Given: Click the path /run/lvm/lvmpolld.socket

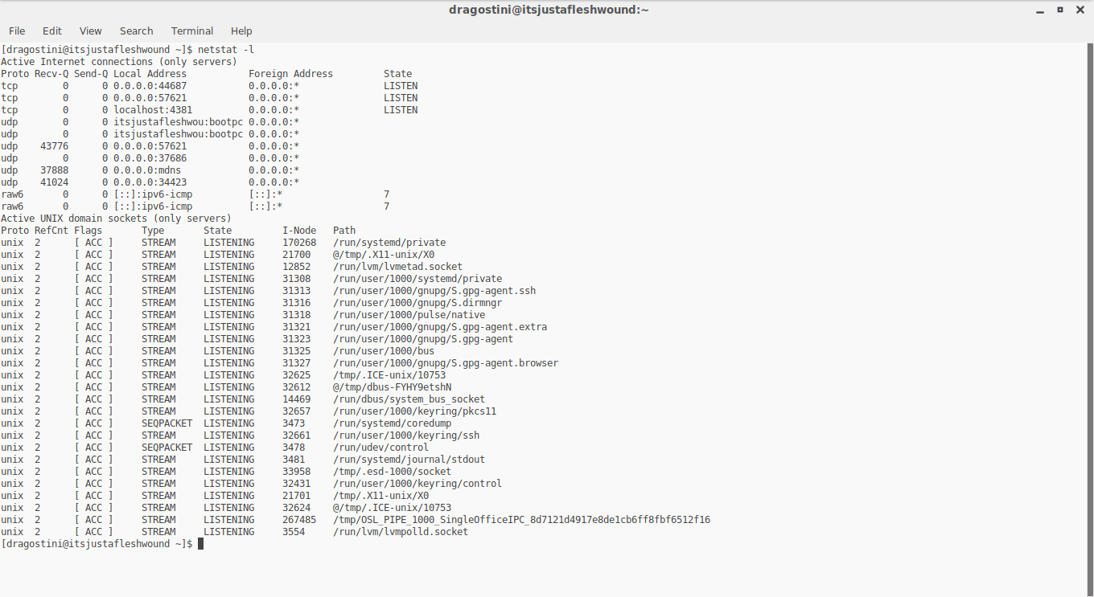Looking at the screenshot, I should pyautogui.click(x=401, y=532).
